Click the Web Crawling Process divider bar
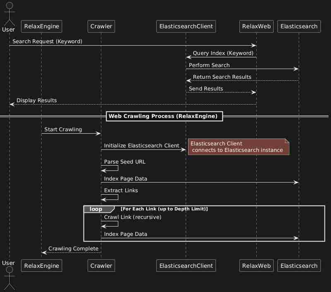The width and height of the screenshot is (331, 292). [x=164, y=116]
